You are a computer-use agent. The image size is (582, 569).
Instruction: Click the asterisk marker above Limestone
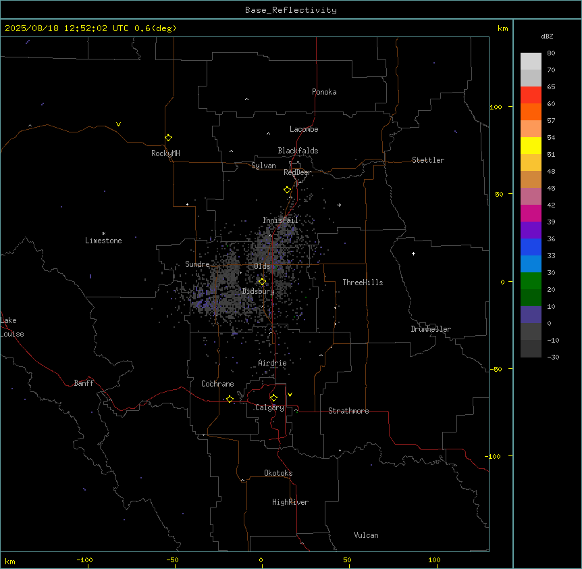pyautogui.click(x=103, y=233)
